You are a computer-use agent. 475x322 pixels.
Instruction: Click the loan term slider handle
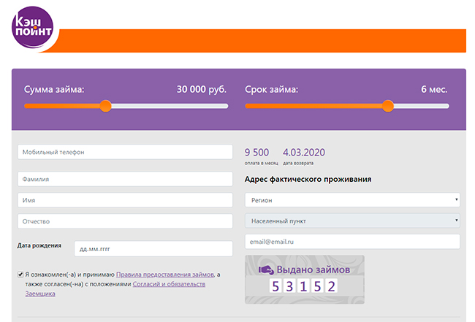(x=388, y=106)
